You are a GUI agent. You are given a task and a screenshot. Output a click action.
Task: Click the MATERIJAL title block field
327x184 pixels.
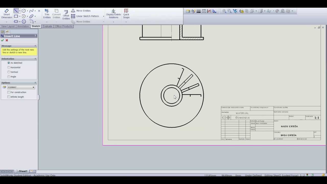[242, 113]
